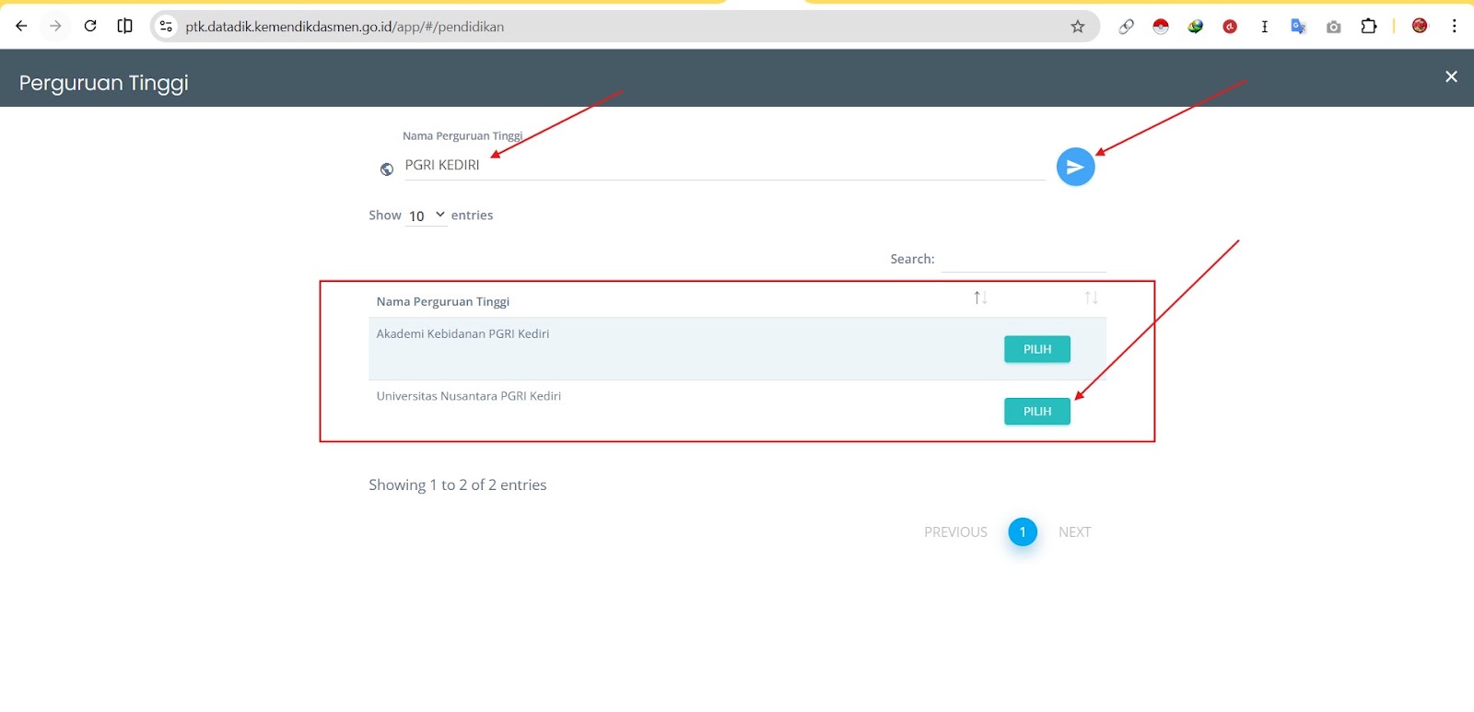1474x712 pixels.
Task: Select the Universitas Nusantara PGRI Kediri row text
Action: (x=469, y=396)
